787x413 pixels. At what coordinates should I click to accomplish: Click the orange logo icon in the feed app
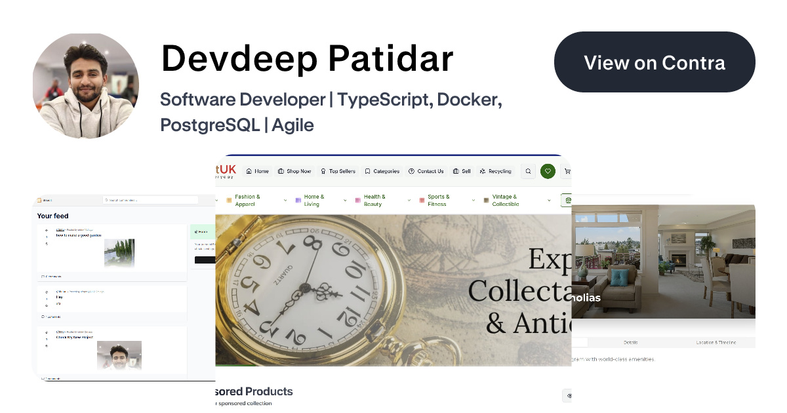39,200
